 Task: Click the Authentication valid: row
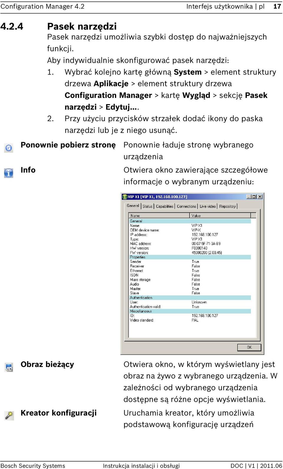[x=190, y=307]
